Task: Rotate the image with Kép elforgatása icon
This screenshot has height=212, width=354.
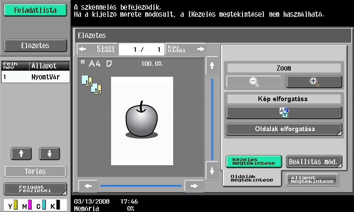Action: (x=284, y=113)
